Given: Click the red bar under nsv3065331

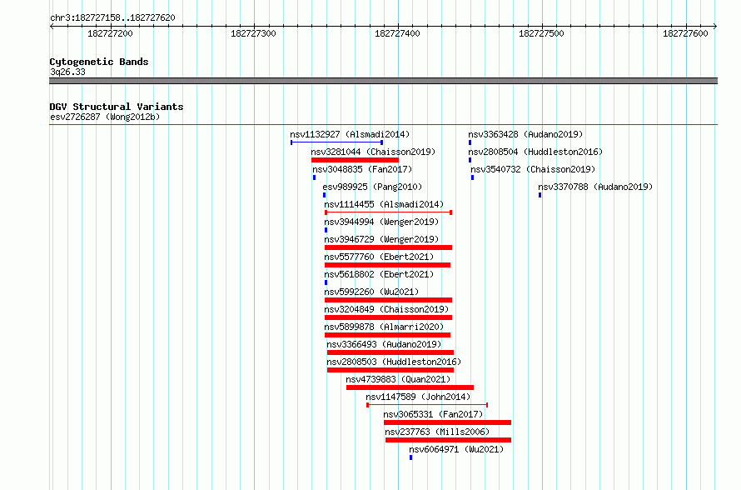Looking at the screenshot, I should coord(448,422).
